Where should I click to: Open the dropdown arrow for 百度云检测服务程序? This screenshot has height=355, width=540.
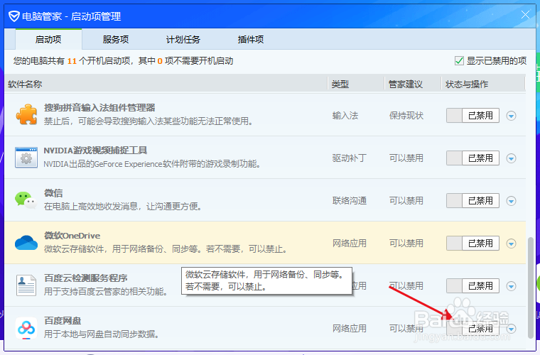(x=511, y=286)
